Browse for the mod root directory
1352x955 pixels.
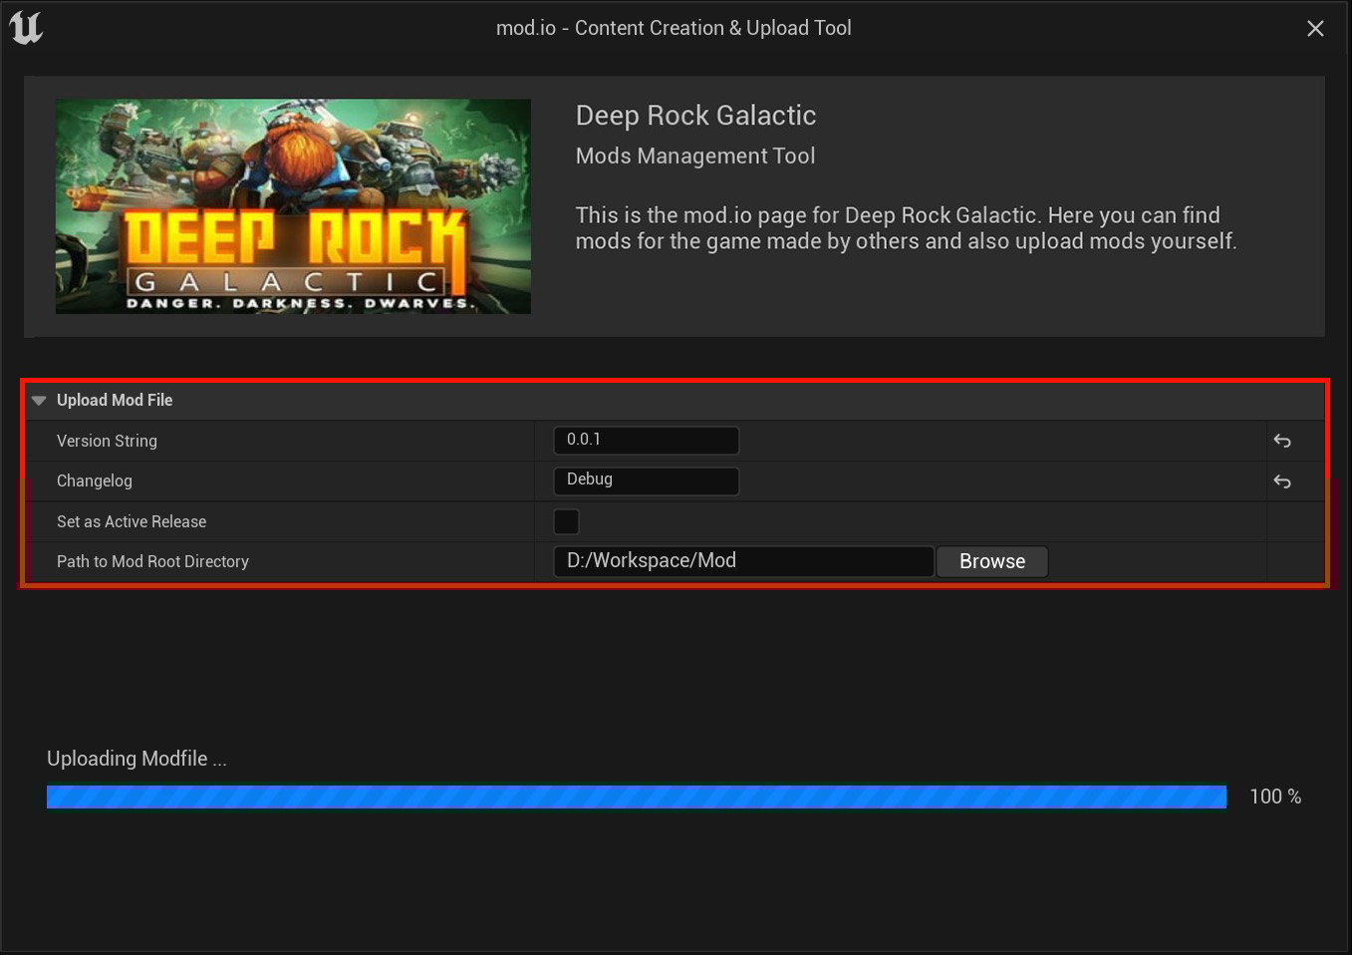992,561
